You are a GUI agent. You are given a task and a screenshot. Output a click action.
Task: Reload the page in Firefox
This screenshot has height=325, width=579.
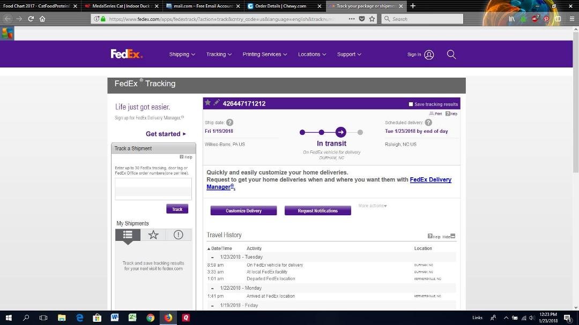click(x=31, y=19)
